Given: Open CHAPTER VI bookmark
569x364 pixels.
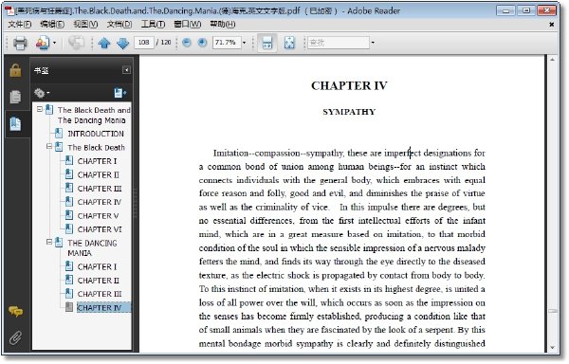Looking at the screenshot, I should tap(100, 229).
